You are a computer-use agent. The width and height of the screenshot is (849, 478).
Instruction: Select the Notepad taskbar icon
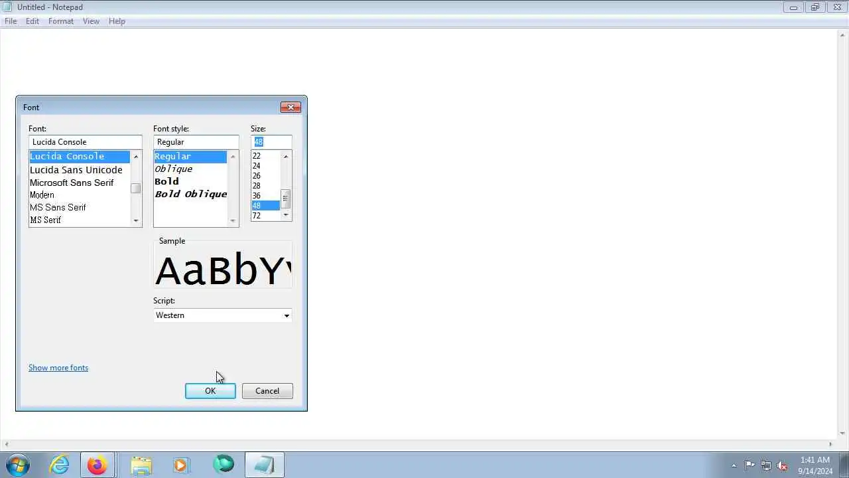click(264, 465)
